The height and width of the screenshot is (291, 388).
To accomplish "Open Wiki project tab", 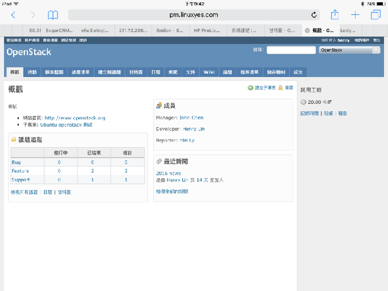I will (x=209, y=72).
